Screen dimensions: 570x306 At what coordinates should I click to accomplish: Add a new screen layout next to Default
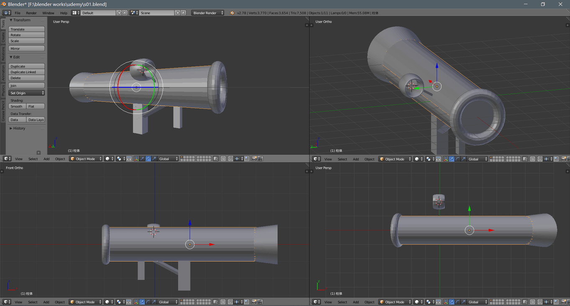click(119, 13)
